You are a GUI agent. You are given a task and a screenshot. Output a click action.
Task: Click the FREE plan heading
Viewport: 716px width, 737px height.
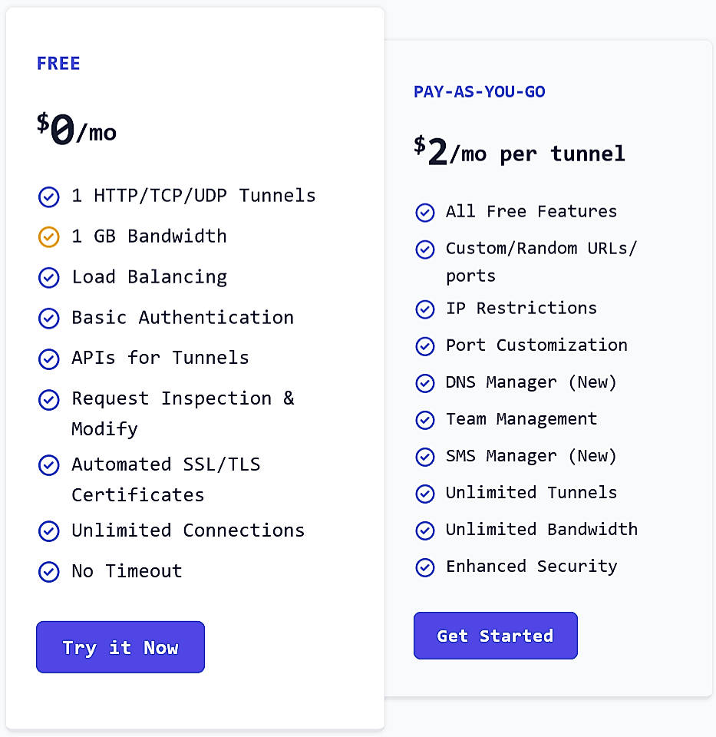tap(58, 64)
